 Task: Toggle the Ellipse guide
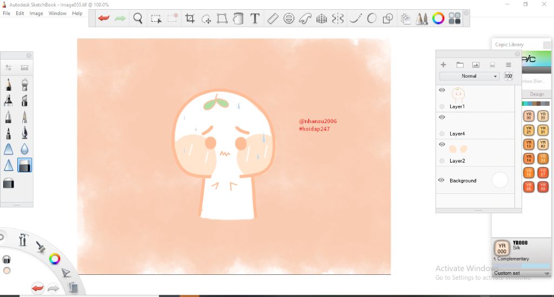pyautogui.click(x=289, y=18)
